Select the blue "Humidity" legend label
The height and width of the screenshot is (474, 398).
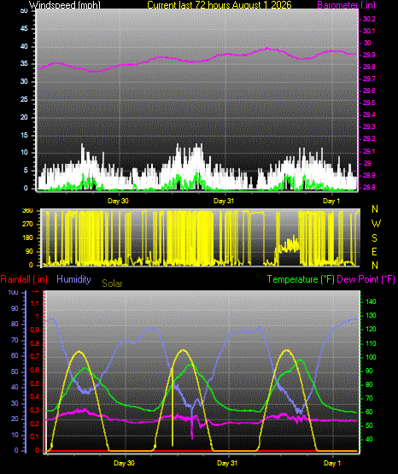(x=73, y=279)
